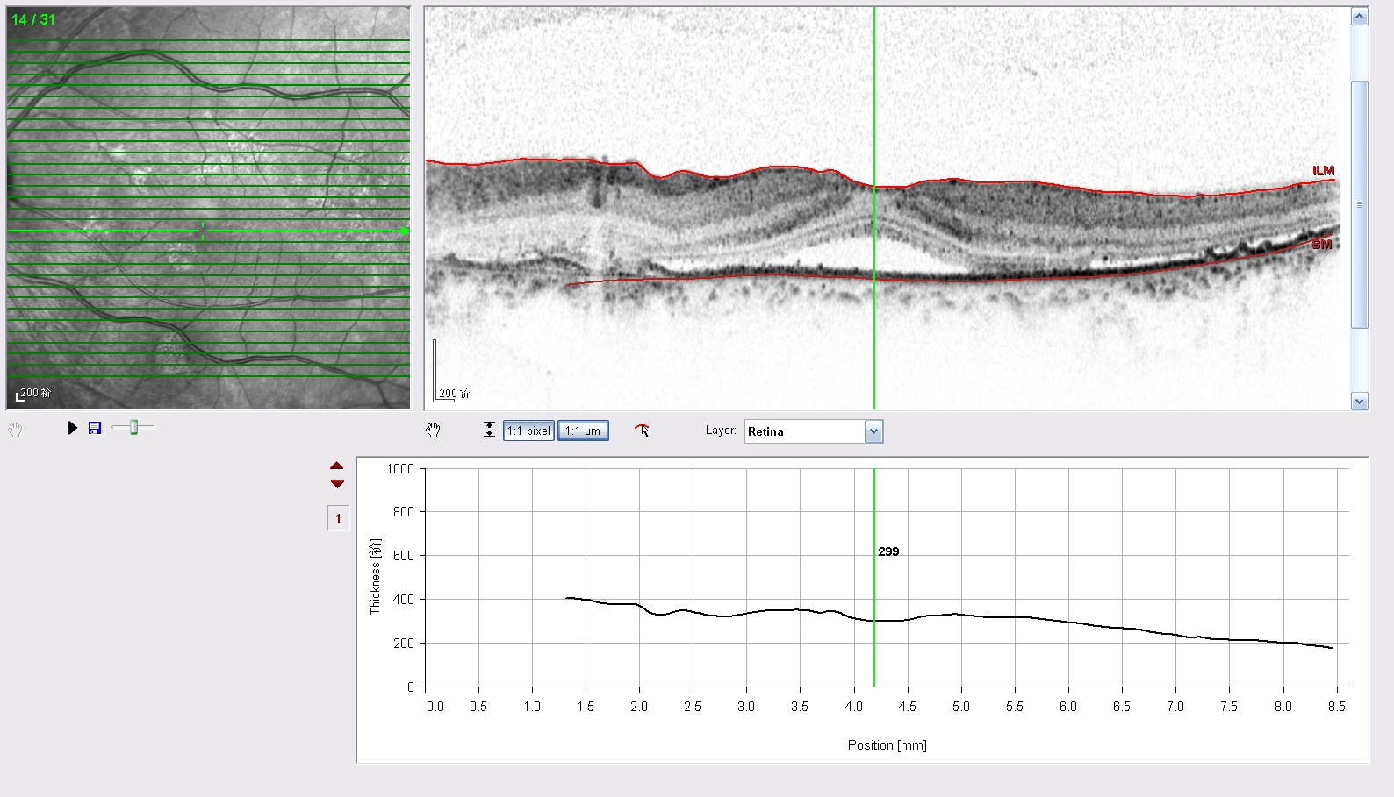The width and height of the screenshot is (1394, 797).
Task: Click the bright green active scan line on fundus
Action: pyautogui.click(x=208, y=231)
